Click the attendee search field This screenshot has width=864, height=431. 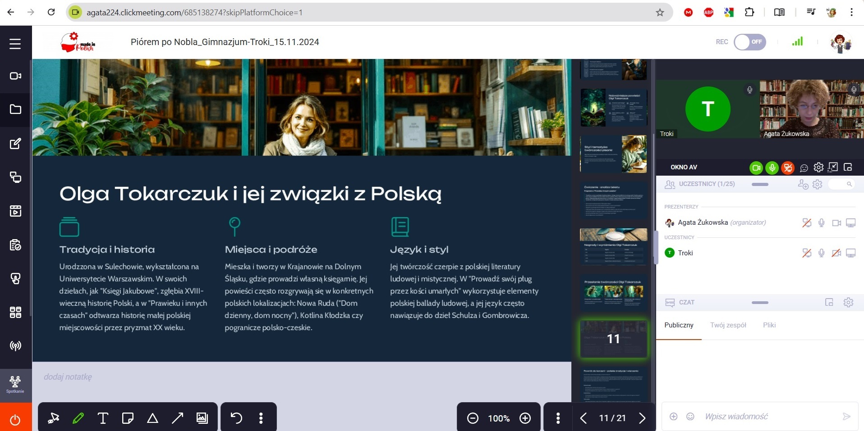click(841, 184)
